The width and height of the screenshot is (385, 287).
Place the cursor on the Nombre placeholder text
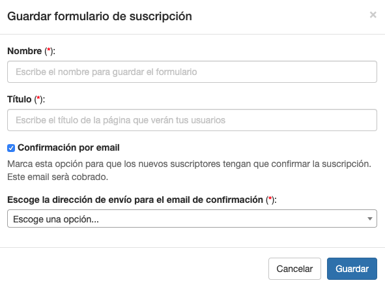pyautogui.click(x=106, y=72)
